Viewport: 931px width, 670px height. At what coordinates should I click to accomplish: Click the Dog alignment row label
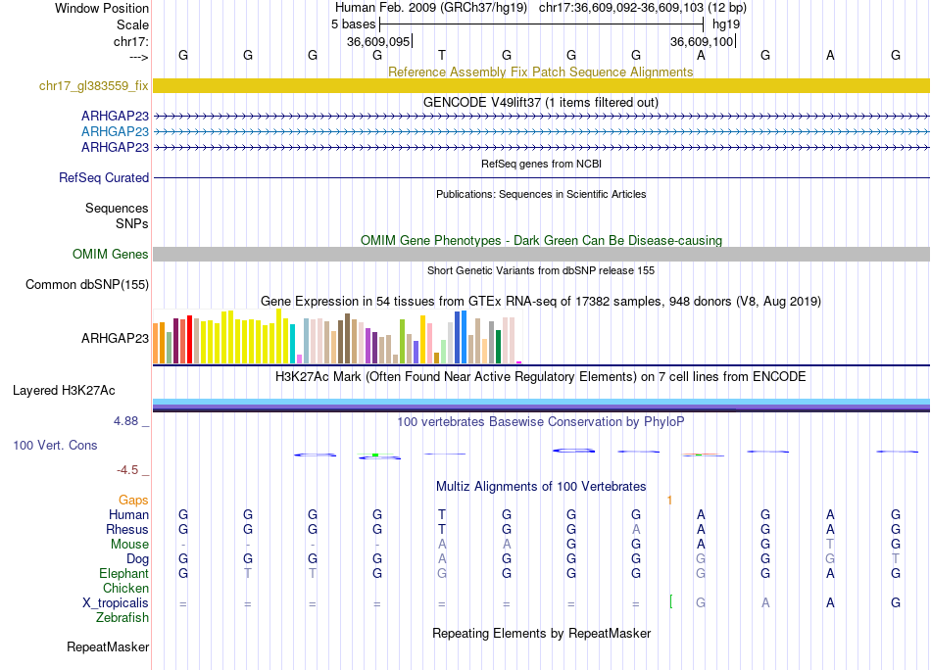(x=137, y=559)
